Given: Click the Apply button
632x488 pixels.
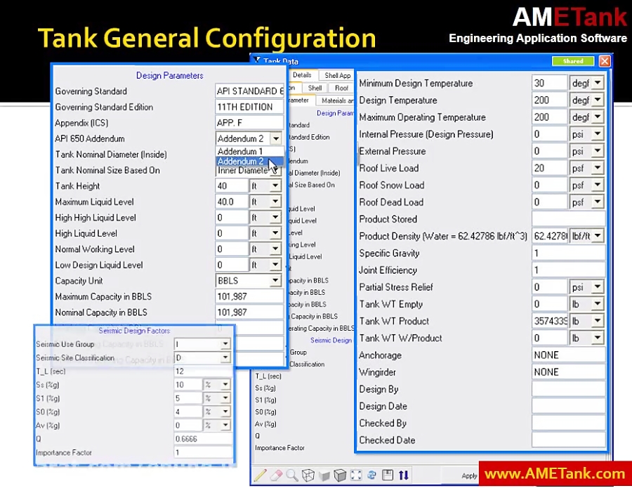Looking at the screenshot, I should [469, 475].
